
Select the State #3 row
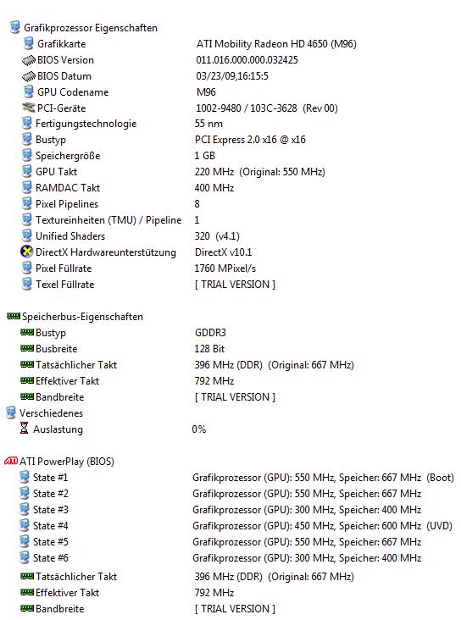(220, 510)
